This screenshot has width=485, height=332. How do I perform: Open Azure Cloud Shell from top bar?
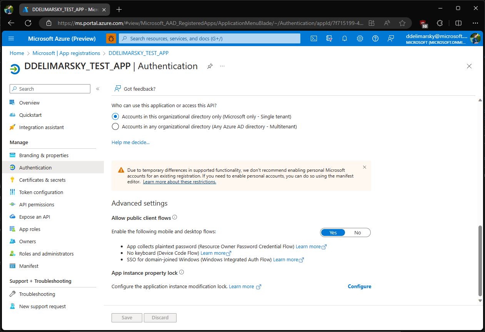(313, 38)
